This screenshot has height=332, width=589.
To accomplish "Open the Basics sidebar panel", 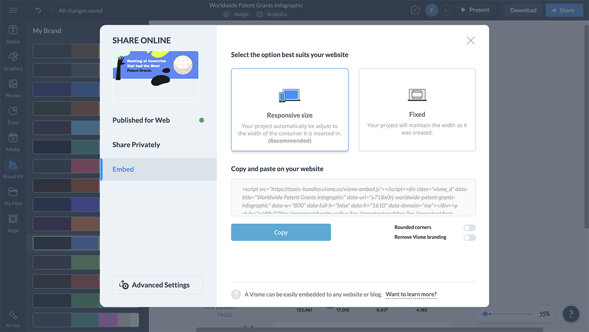I will click(13, 34).
